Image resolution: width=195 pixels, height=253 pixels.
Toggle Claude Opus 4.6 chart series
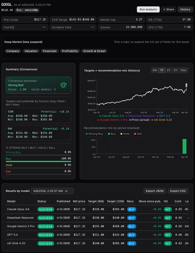(112, 116)
